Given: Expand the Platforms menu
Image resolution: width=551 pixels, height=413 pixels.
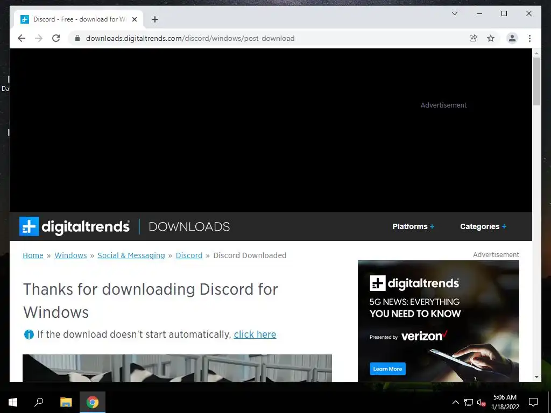Looking at the screenshot, I should point(413,226).
